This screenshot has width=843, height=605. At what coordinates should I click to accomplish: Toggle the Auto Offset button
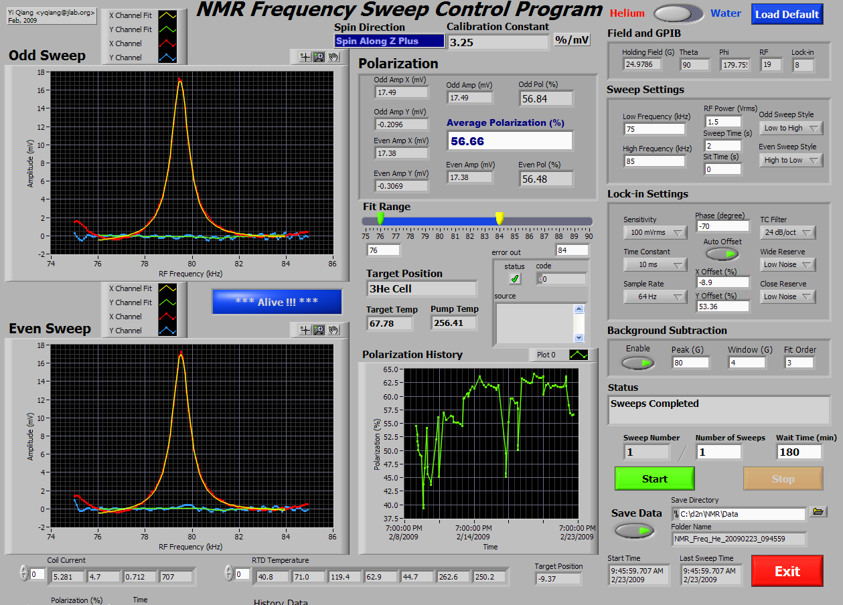click(722, 254)
